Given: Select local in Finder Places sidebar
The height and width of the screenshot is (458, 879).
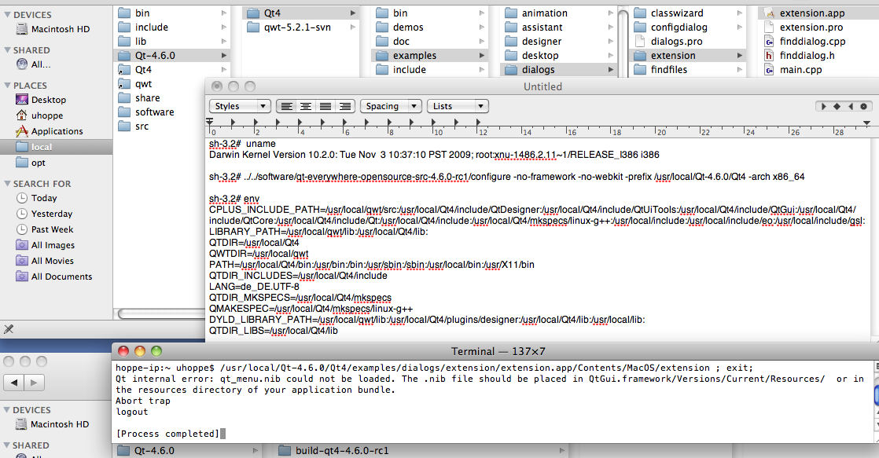Looking at the screenshot, I should point(56,147).
